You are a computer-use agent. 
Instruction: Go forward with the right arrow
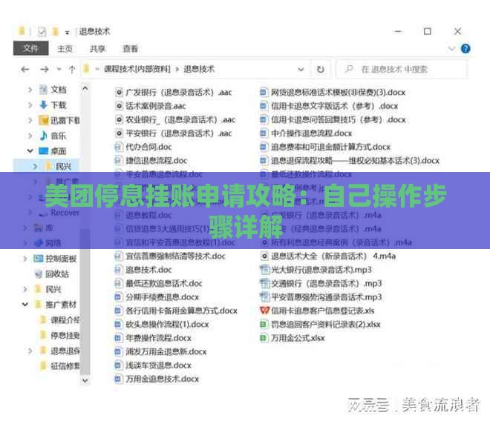tap(45, 69)
